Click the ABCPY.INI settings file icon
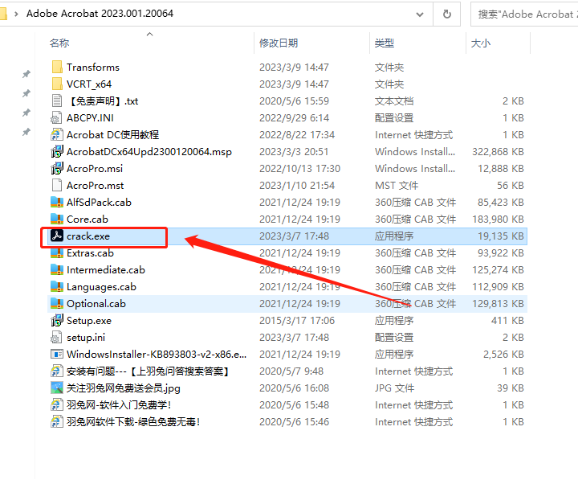 (x=56, y=118)
